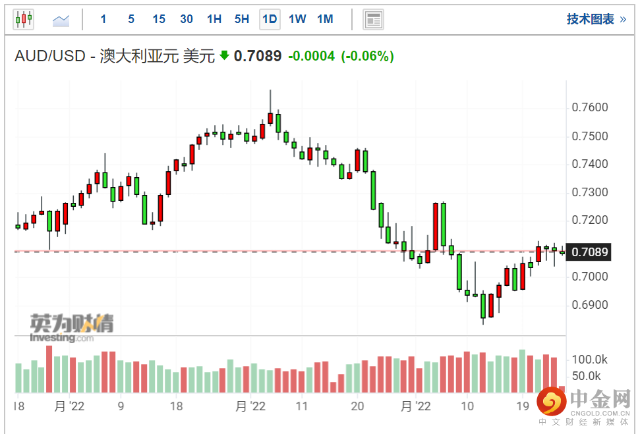Viewport: 640px width, 434px height.
Task: Choose the 1H timeframe
Action: coord(214,19)
